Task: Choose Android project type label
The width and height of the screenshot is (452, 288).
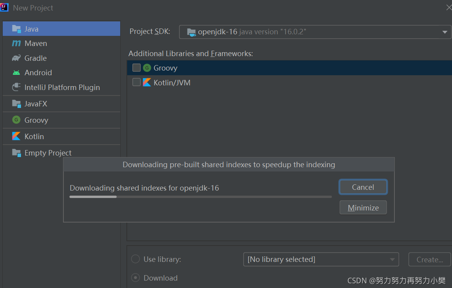Action: pos(38,72)
